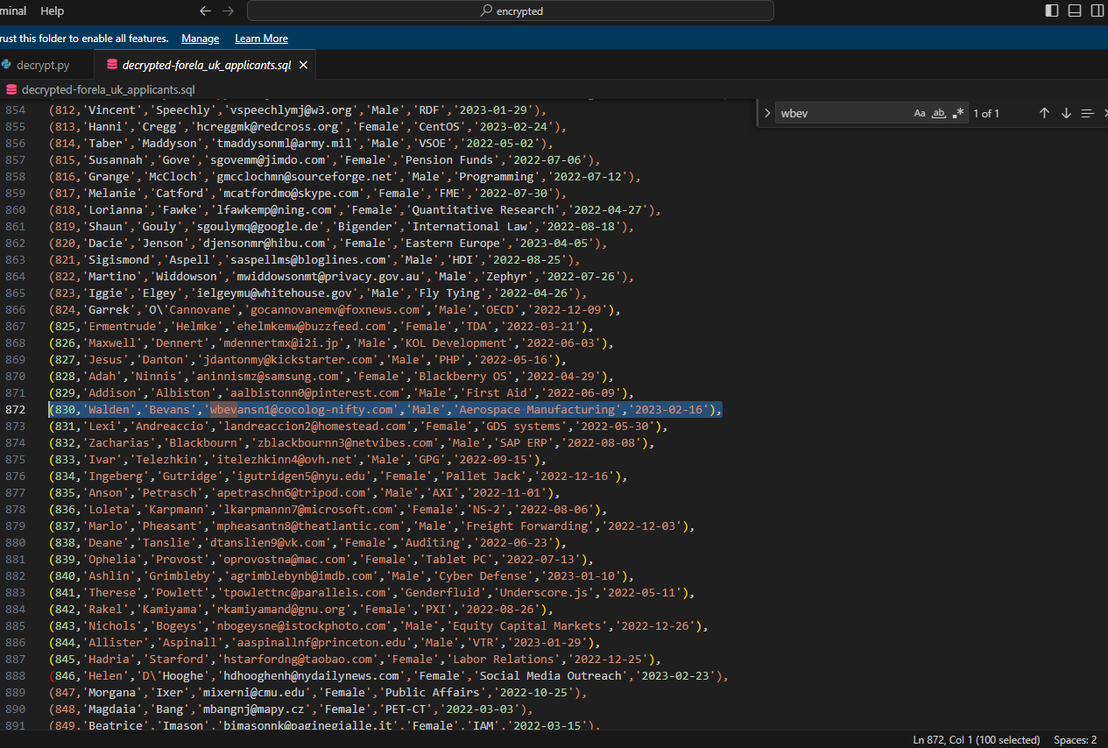Click breadcrumb decrypted-forela_uk_applicants.sql
This screenshot has height=748, width=1108.
[x=108, y=89]
